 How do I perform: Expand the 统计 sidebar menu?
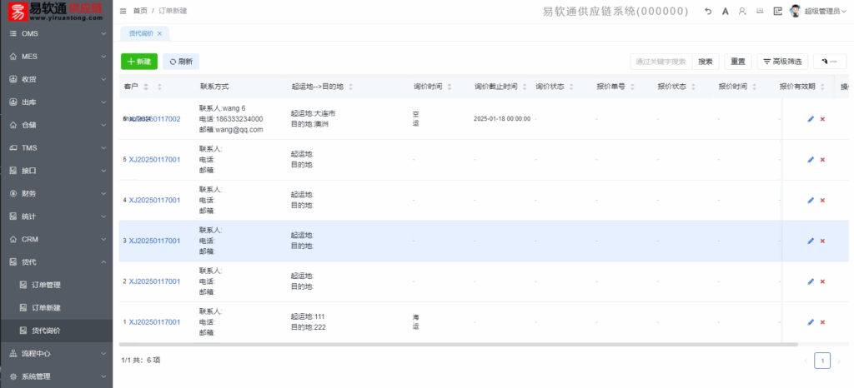56,216
